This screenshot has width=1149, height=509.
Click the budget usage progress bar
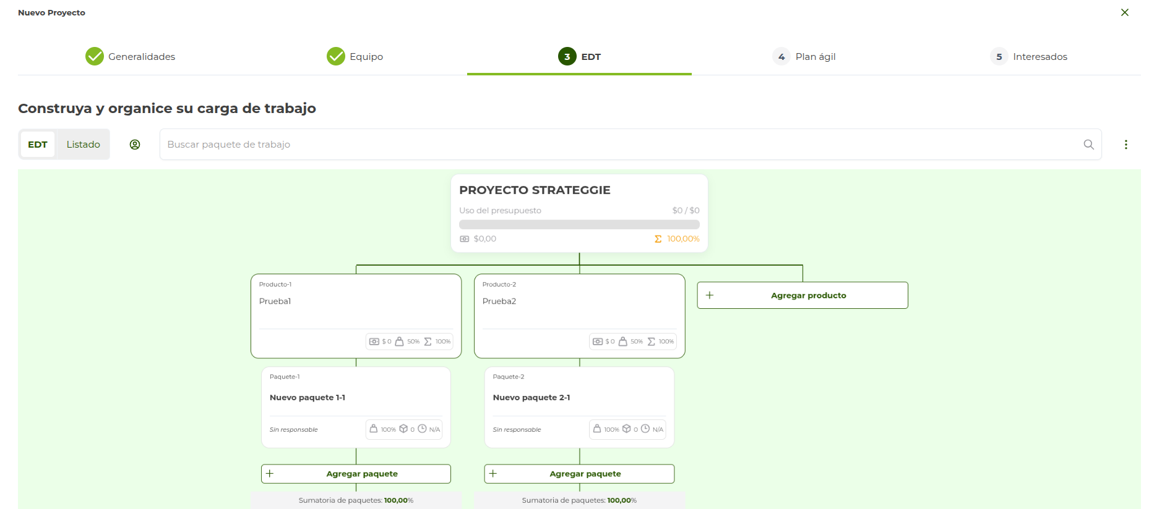(579, 225)
